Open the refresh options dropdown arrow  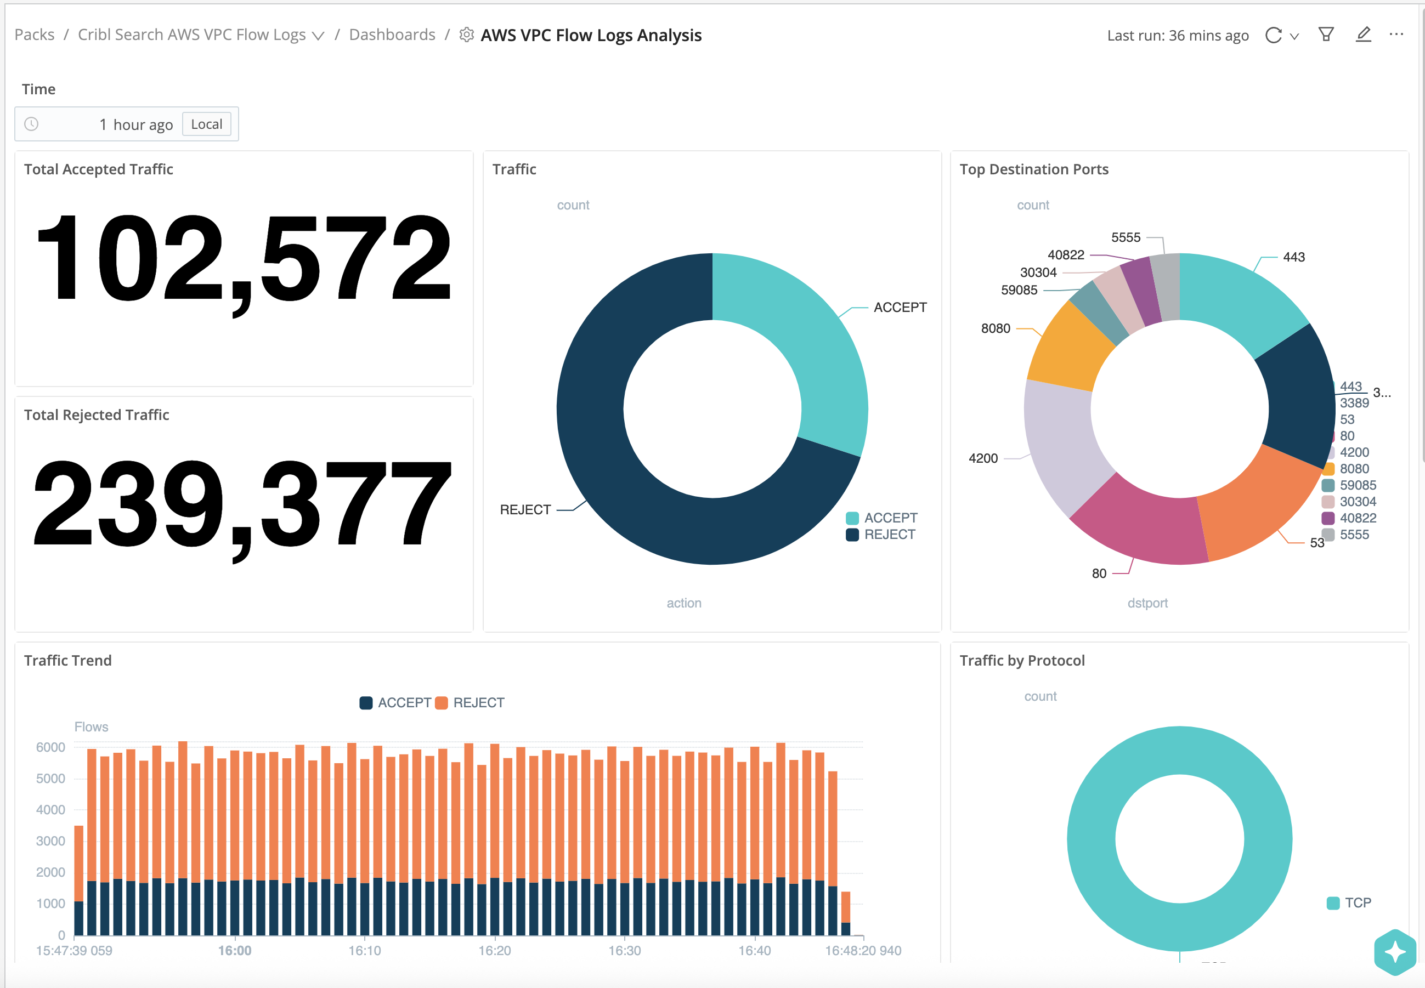pyautogui.click(x=1294, y=37)
